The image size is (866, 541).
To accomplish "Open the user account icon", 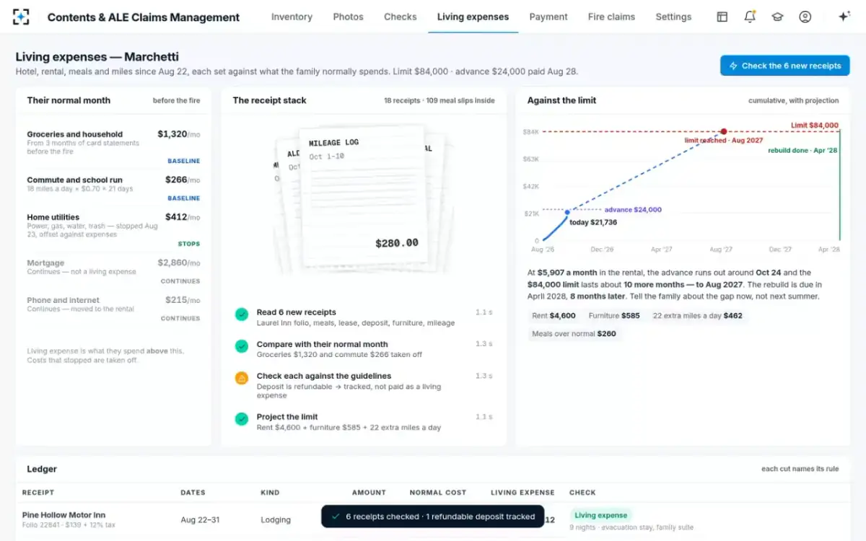I will [805, 17].
